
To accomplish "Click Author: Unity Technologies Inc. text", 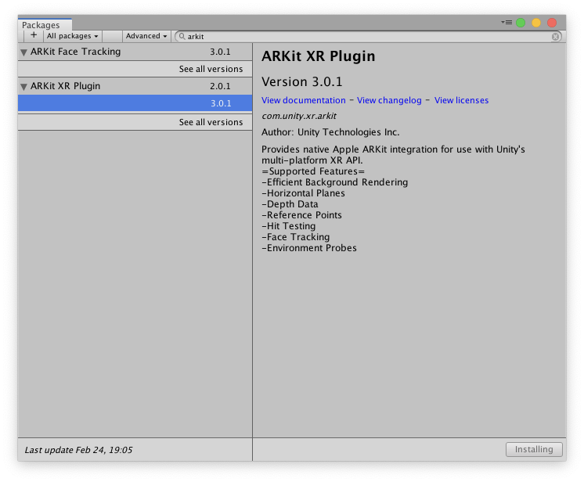I will point(330,132).
